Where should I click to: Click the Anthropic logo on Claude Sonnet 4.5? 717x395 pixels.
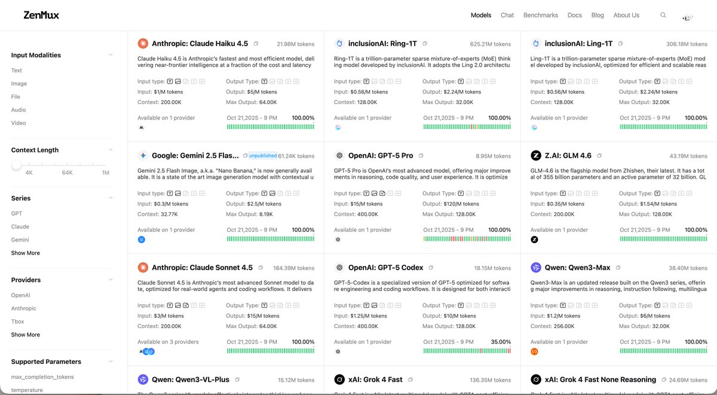click(143, 268)
